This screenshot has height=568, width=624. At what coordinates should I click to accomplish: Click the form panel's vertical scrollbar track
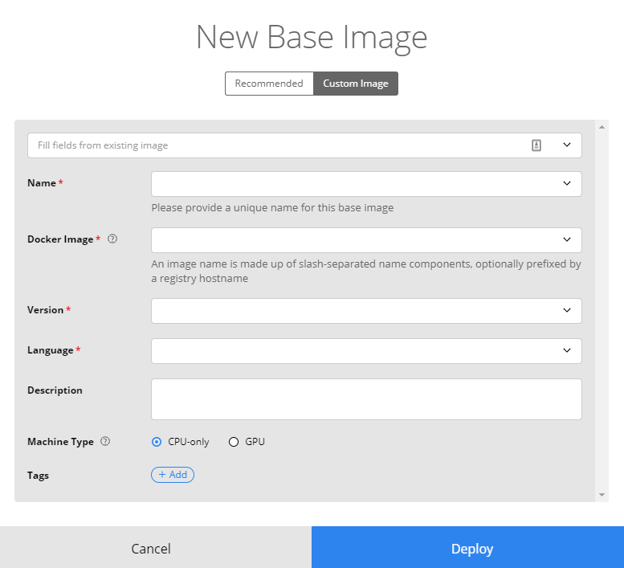[602, 311]
